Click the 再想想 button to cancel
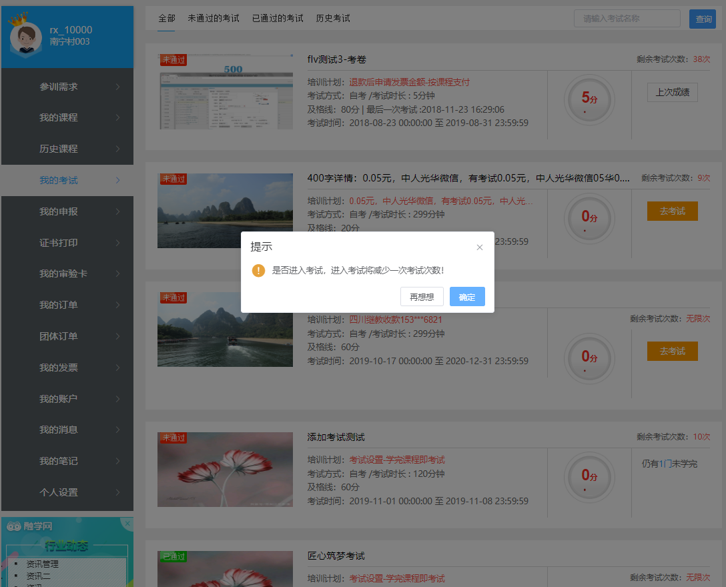Viewport: 726px width, 587px height. 422,297
